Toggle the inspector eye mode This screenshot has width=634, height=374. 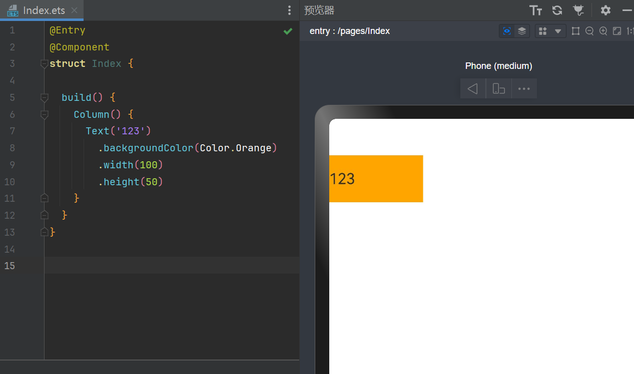pyautogui.click(x=507, y=31)
